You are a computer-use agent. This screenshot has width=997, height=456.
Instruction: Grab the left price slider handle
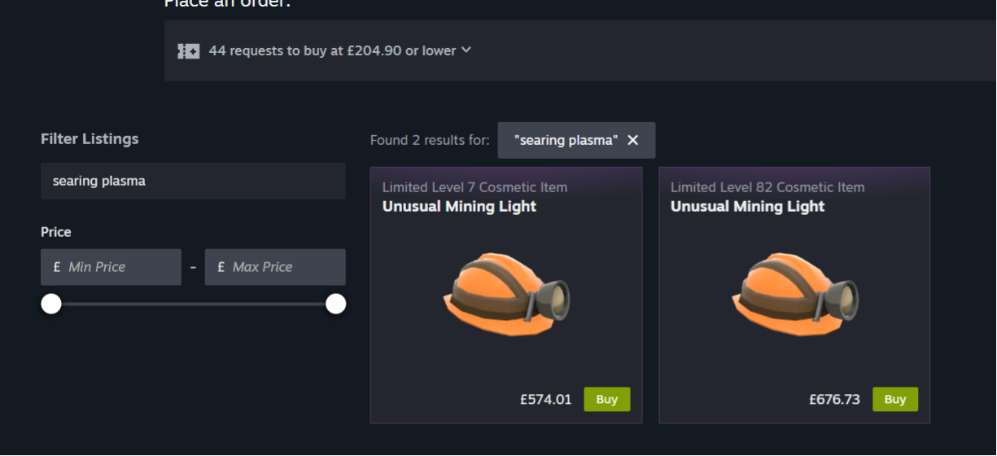[51, 304]
